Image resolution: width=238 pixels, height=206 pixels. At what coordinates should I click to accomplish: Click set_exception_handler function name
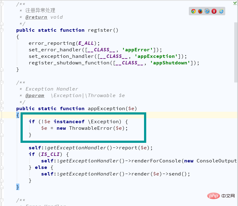tap(61, 56)
